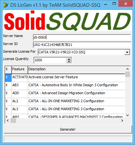Click the Generate! button
The height and width of the screenshot is (145, 135).
coord(68,129)
